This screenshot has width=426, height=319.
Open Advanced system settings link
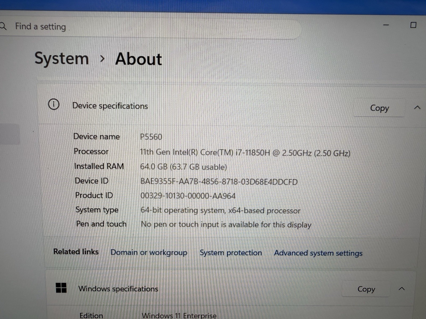click(318, 253)
